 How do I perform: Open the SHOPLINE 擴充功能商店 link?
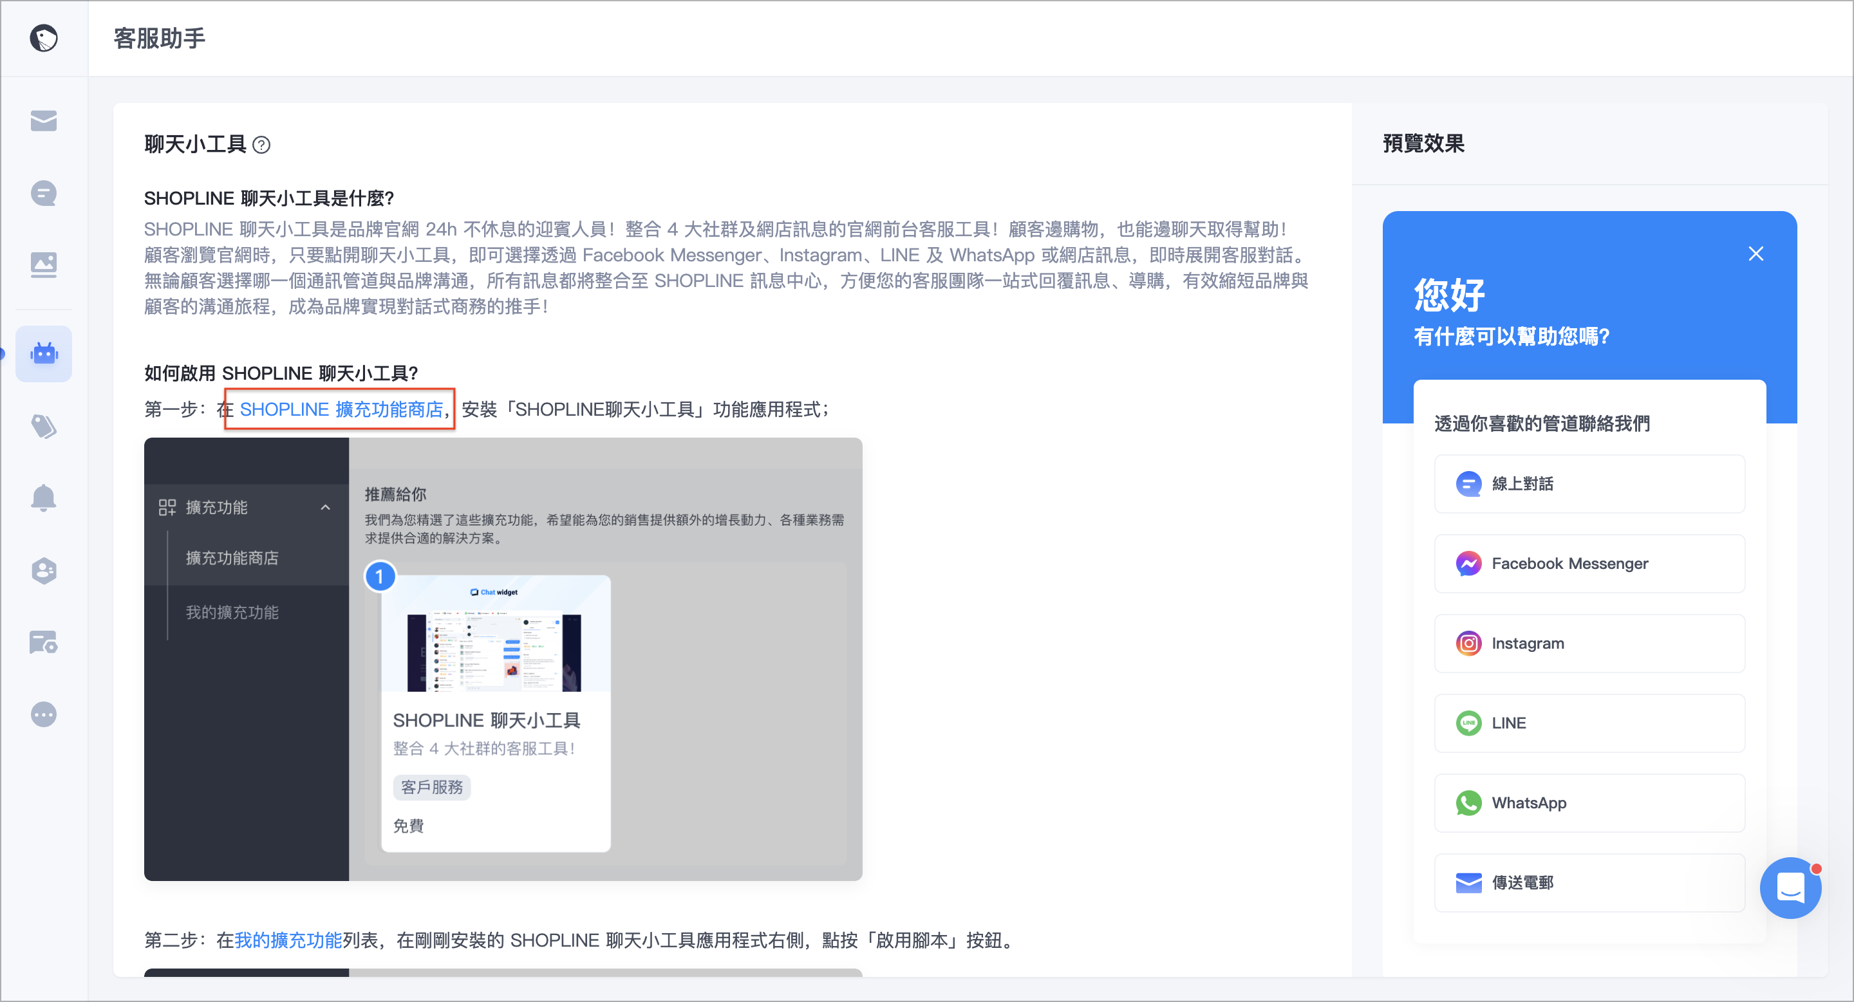click(341, 409)
